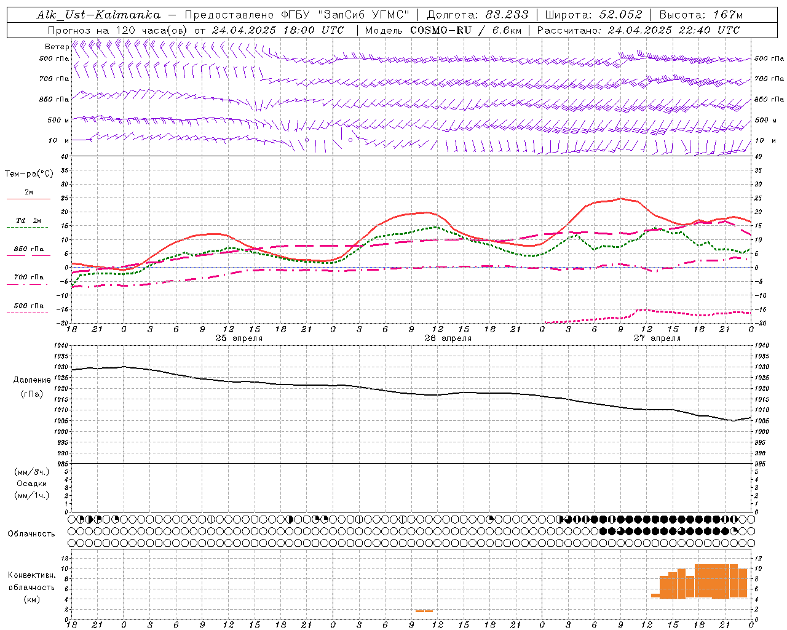
Task: Click the 'Модель COSMO-RU / 6.6км' label
Action: pyautogui.click(x=443, y=30)
